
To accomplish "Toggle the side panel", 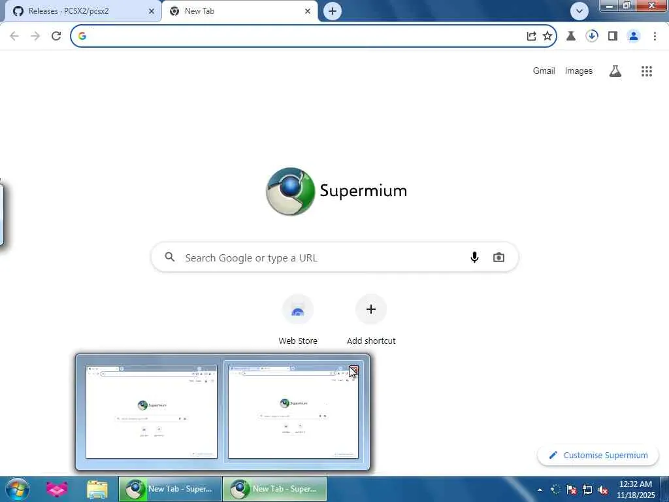I will point(613,36).
